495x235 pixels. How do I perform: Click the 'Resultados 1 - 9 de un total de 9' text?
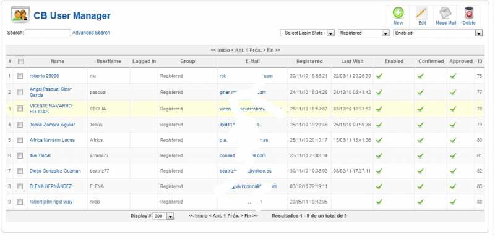click(x=309, y=216)
